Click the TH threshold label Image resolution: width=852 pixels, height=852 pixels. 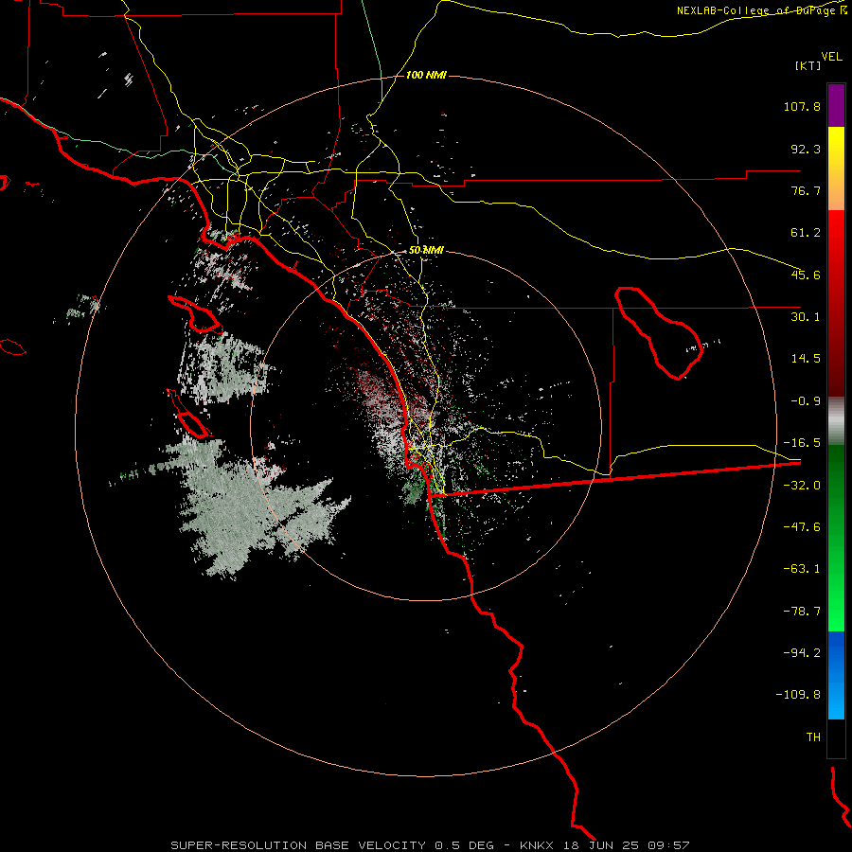(x=813, y=737)
